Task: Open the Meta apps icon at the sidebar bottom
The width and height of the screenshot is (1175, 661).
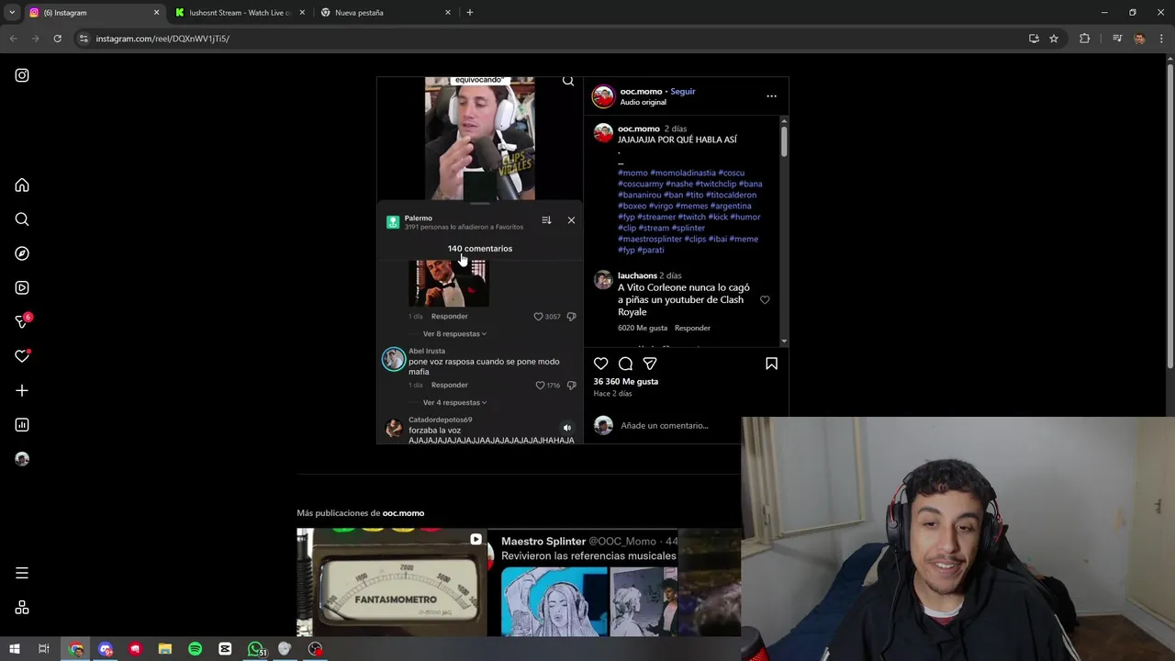Action: [x=22, y=608]
